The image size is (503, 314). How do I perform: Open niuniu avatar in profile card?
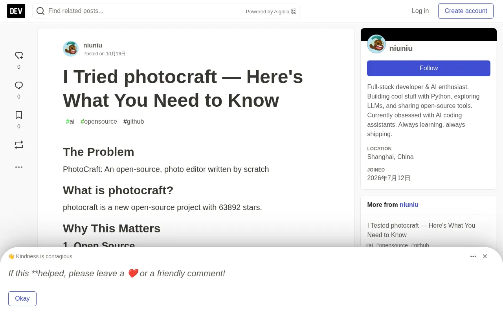(x=376, y=44)
